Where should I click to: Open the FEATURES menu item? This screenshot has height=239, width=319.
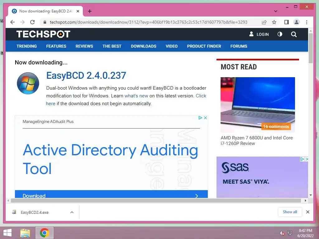[x=56, y=46]
